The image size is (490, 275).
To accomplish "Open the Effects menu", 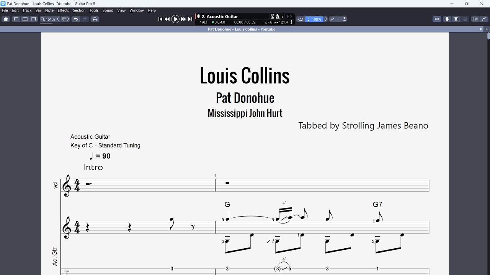I will (63, 10).
